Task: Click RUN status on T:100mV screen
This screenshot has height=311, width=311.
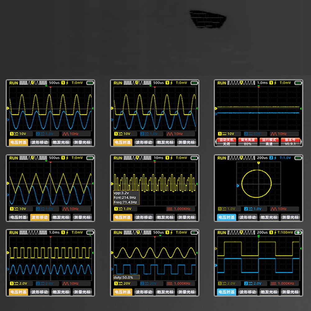Action: [x=222, y=232]
